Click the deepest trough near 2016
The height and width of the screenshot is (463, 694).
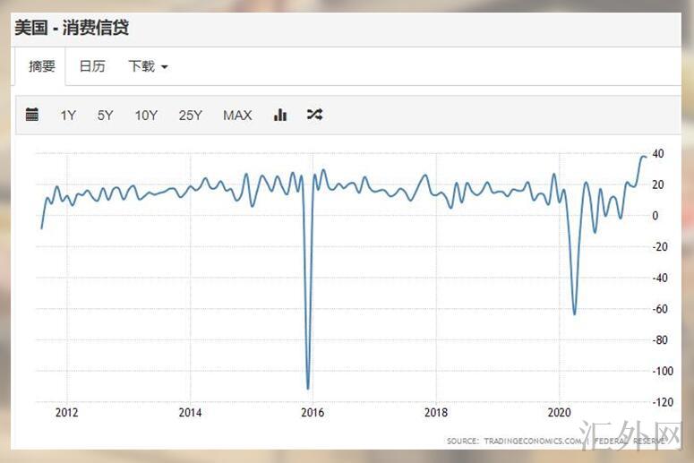pos(308,388)
